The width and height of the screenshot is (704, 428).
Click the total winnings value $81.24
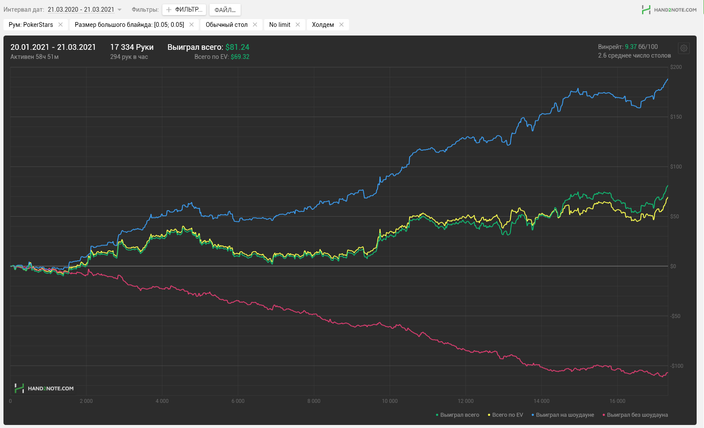[237, 47]
